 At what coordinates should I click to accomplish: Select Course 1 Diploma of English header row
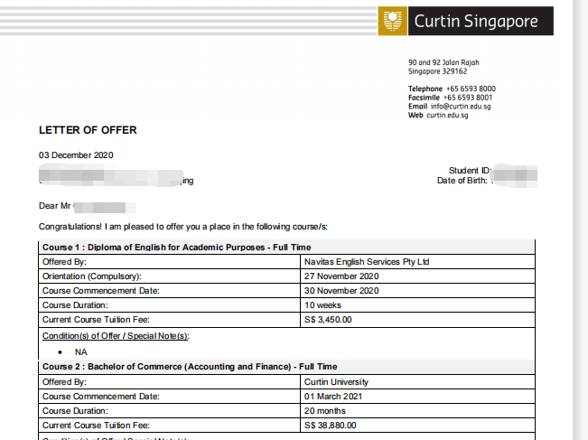286,248
